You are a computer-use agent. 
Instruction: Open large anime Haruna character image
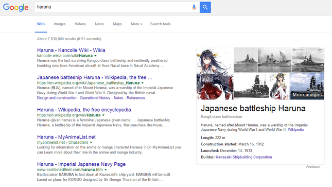tap(215, 74)
